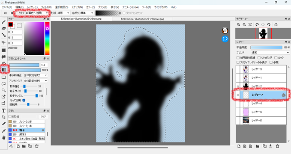The image size is (291, 154).
Task: Select the Magic Wand tool
Action: pos(3,90)
